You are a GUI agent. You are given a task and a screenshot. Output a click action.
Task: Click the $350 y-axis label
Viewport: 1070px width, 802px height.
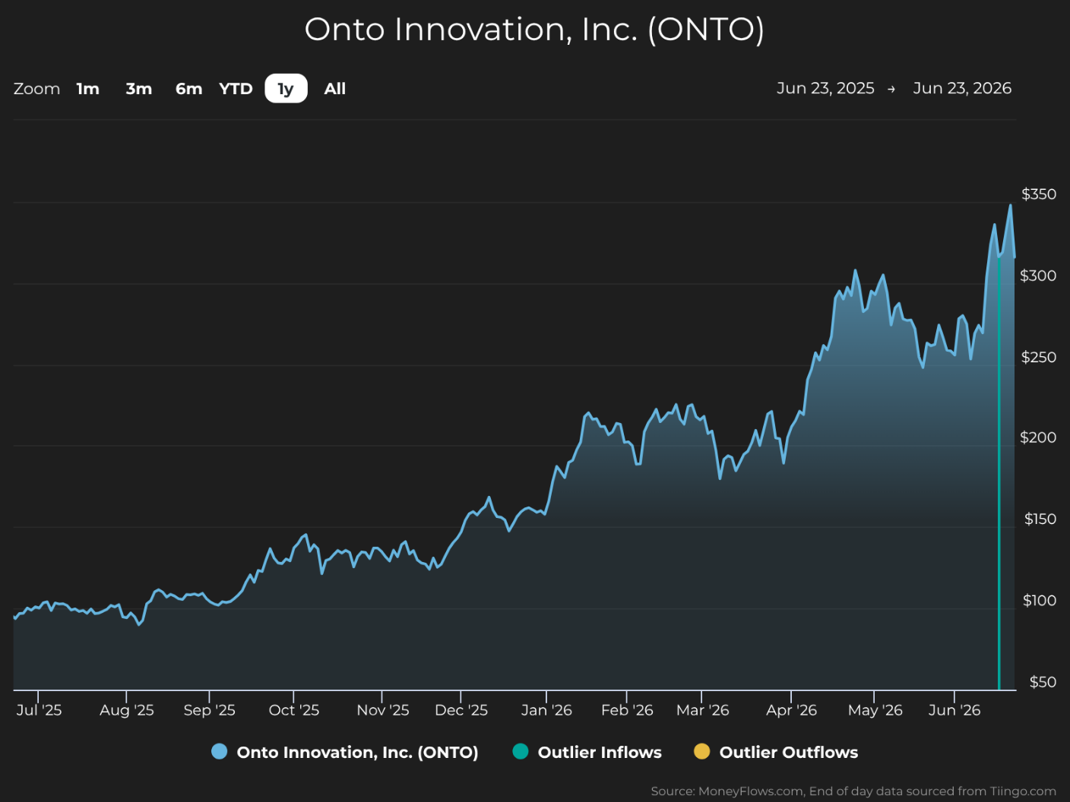click(1039, 194)
